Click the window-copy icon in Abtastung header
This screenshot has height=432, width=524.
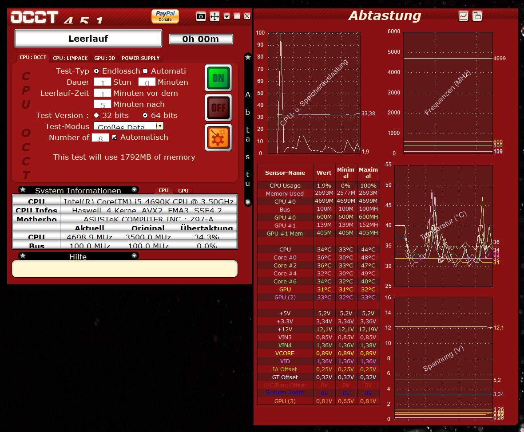click(477, 16)
